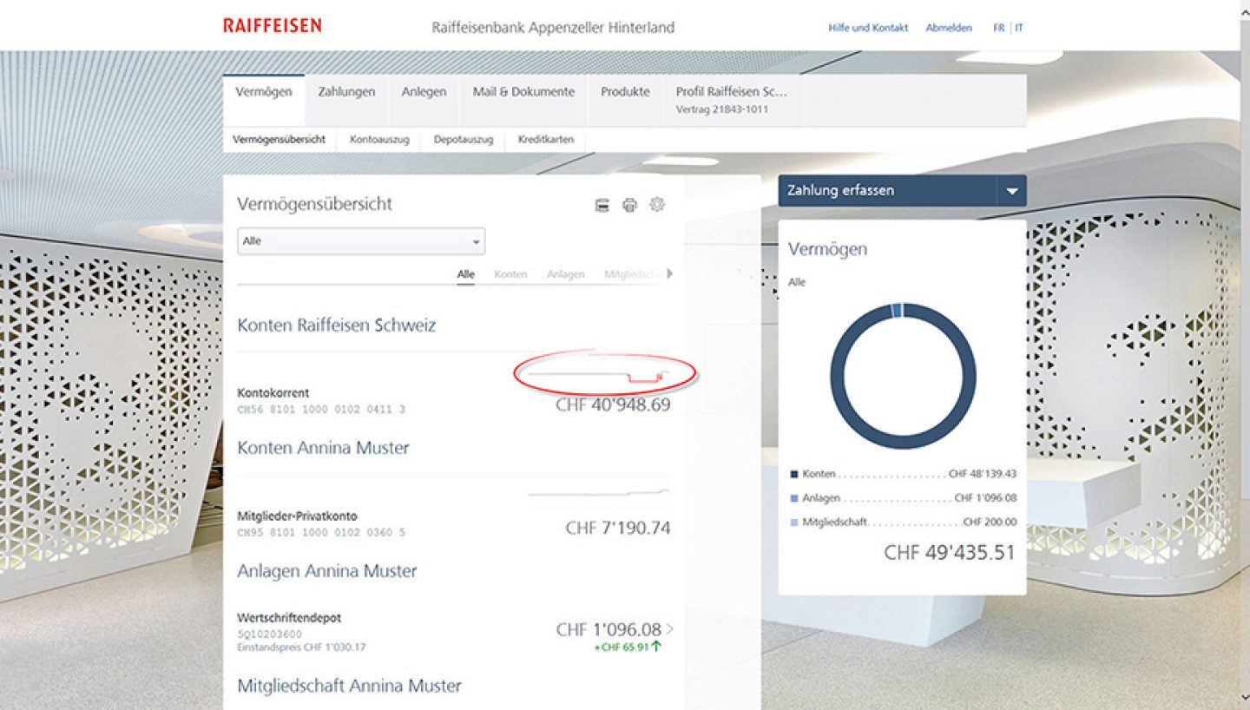Image resolution: width=1250 pixels, height=710 pixels.
Task: Open the Alle account filter dropdown
Action: click(361, 241)
